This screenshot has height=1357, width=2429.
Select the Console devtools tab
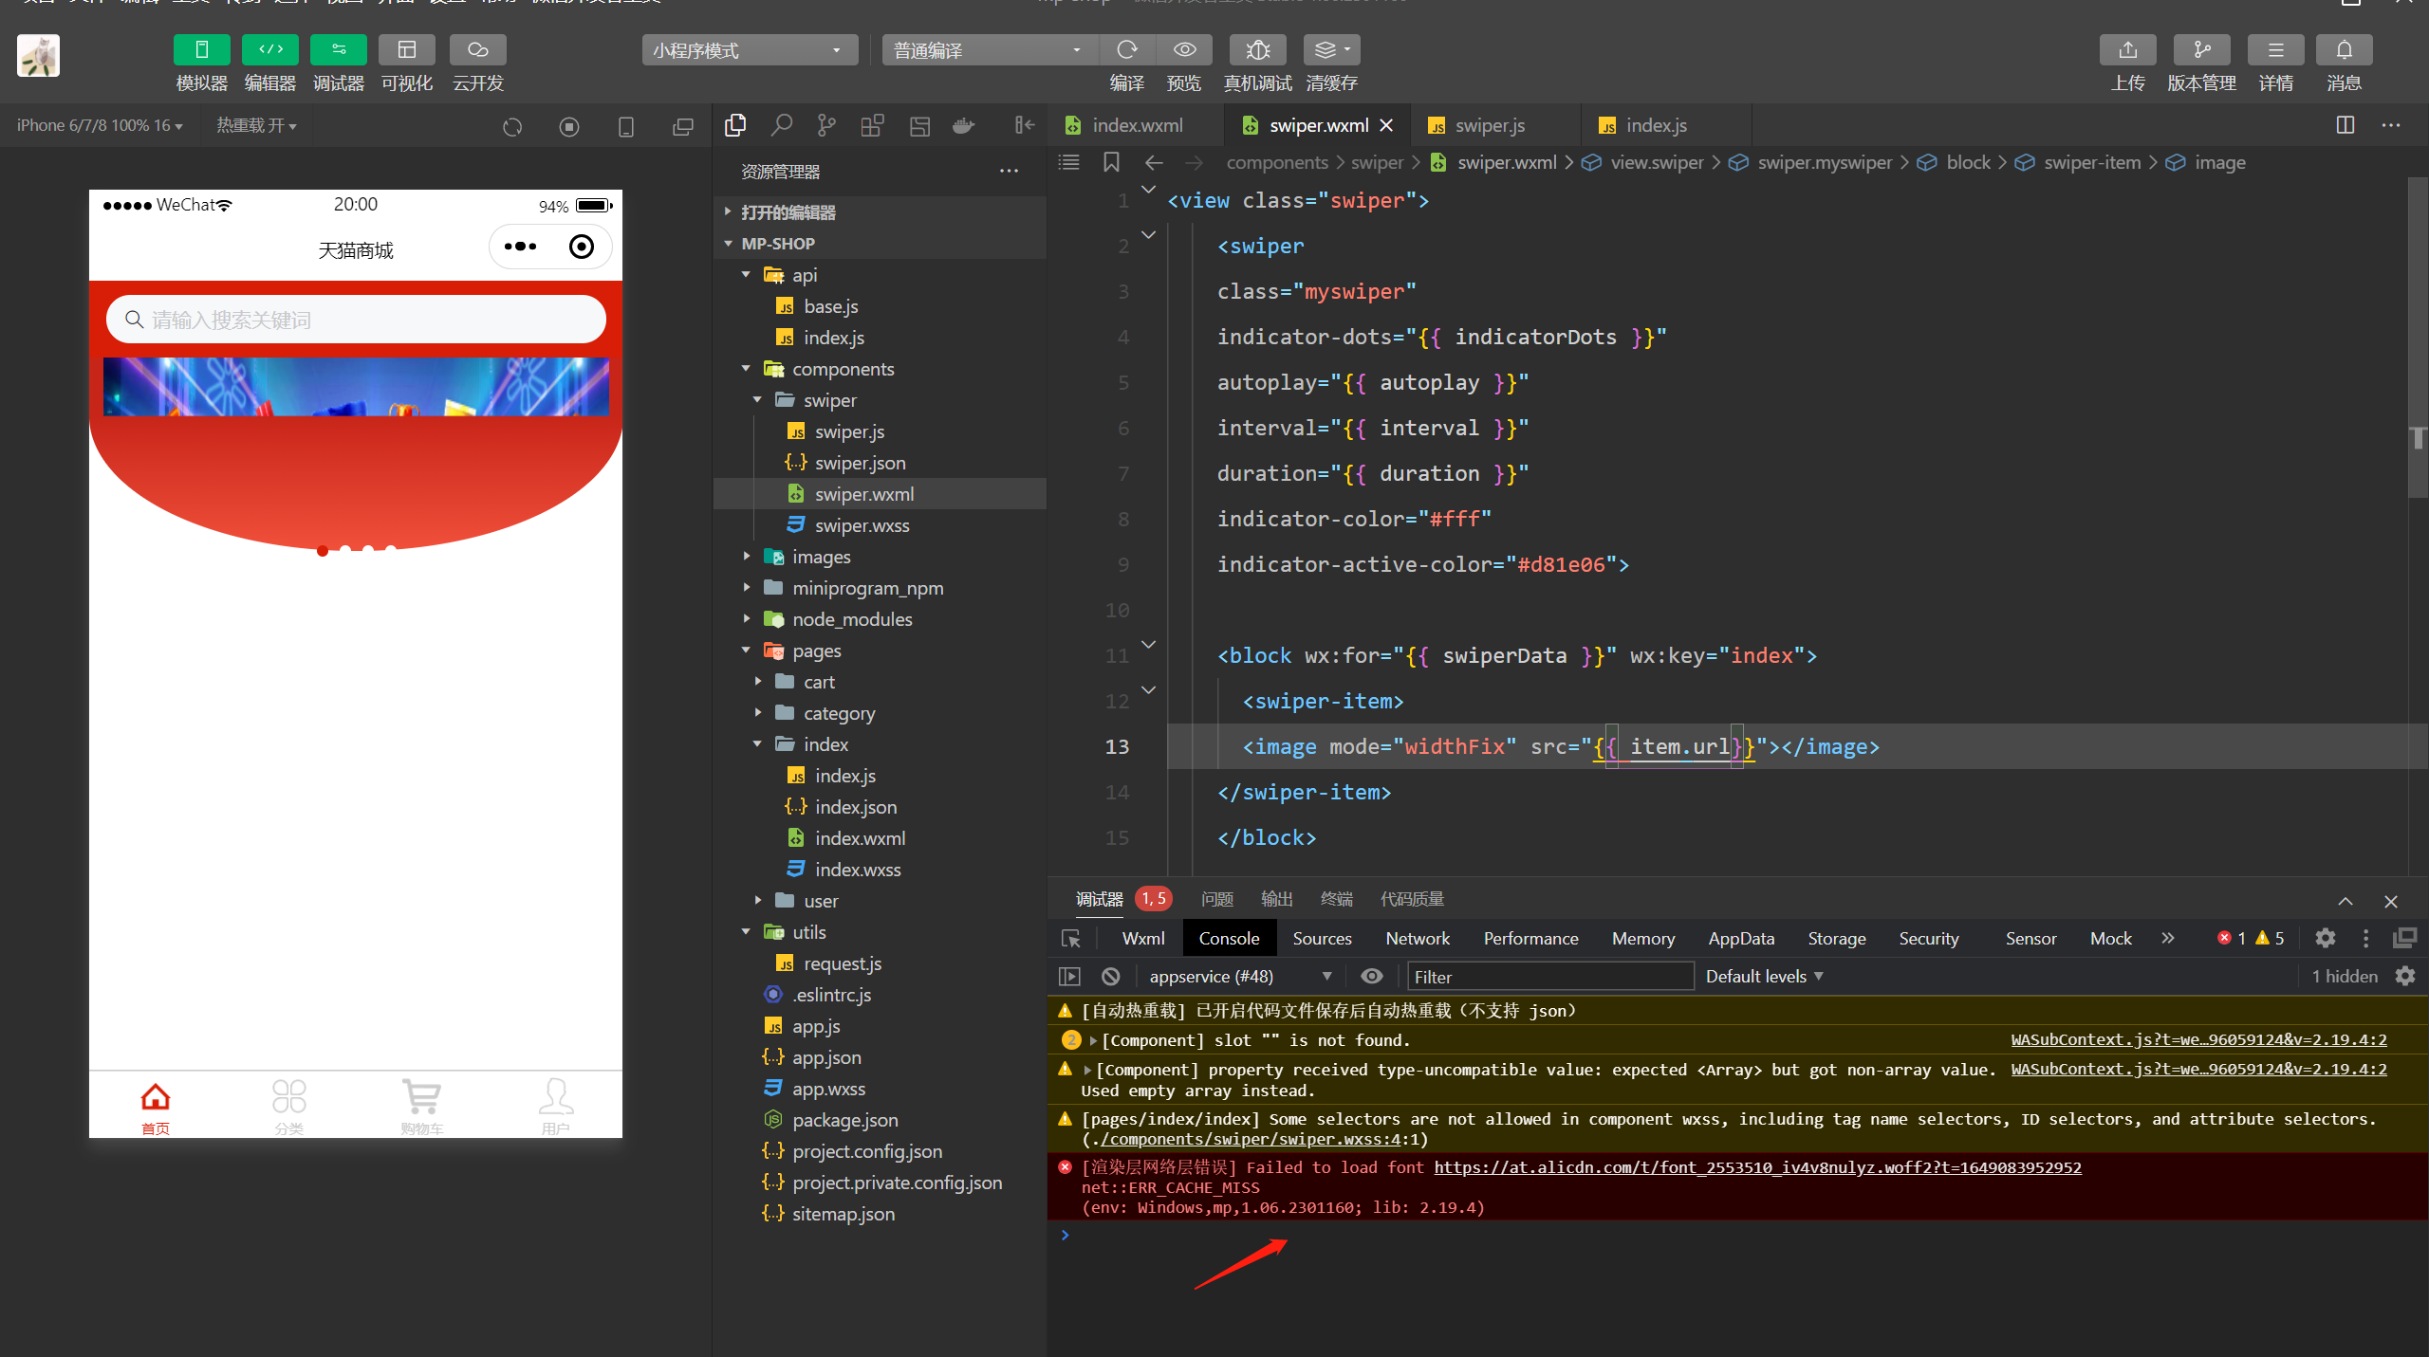1229,938
